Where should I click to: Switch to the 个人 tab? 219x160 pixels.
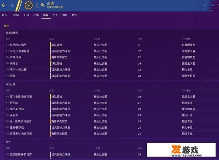55,15
